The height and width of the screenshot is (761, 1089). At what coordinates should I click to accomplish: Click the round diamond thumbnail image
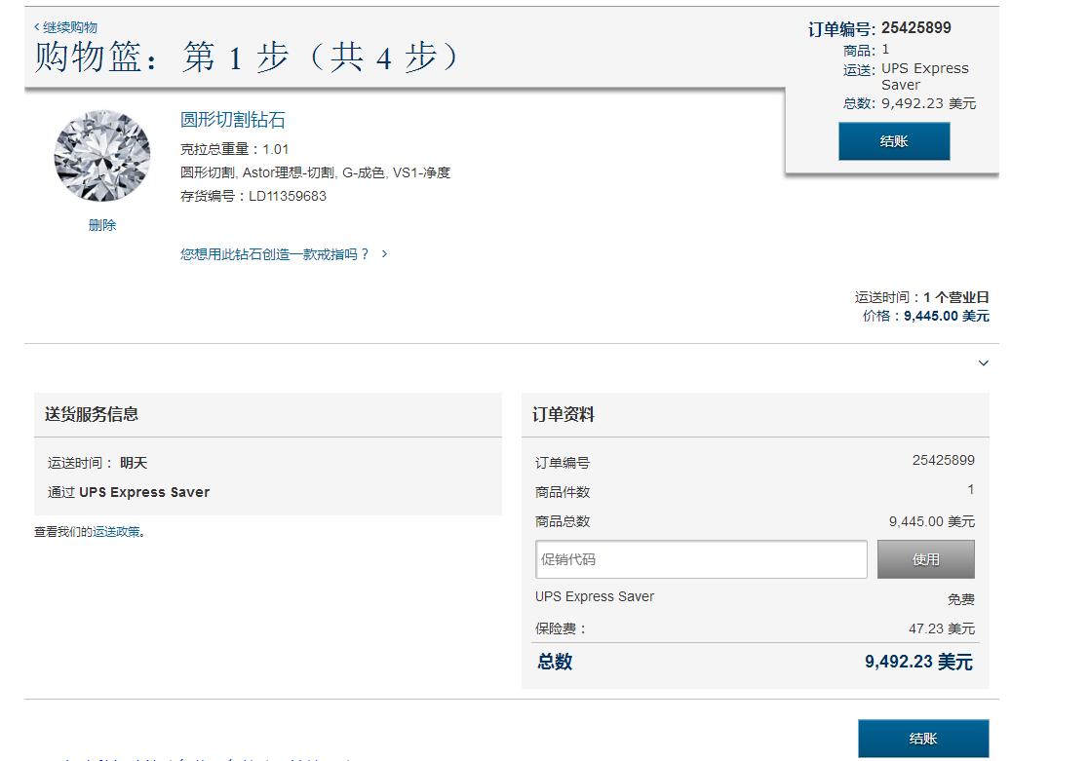(x=101, y=154)
